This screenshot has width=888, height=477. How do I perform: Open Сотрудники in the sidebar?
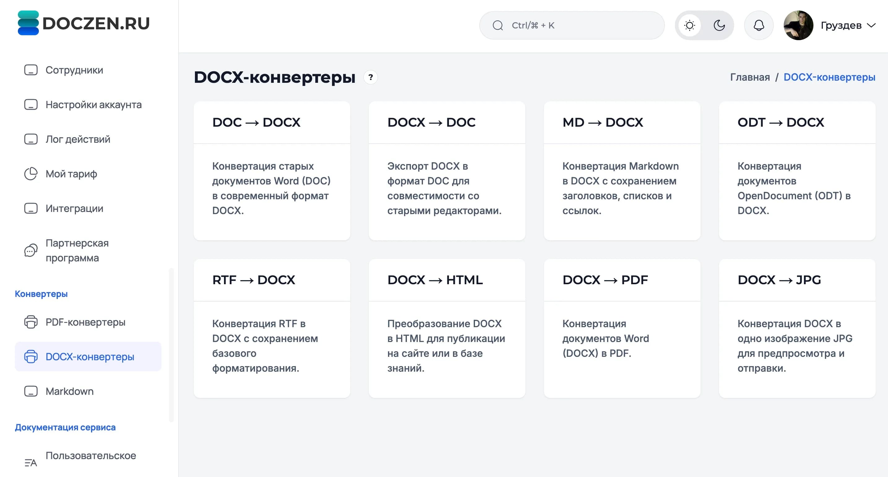88,70
